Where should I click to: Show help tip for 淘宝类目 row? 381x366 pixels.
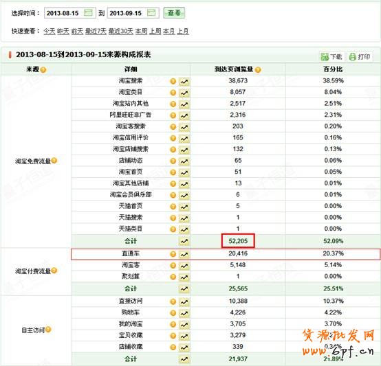173,93
